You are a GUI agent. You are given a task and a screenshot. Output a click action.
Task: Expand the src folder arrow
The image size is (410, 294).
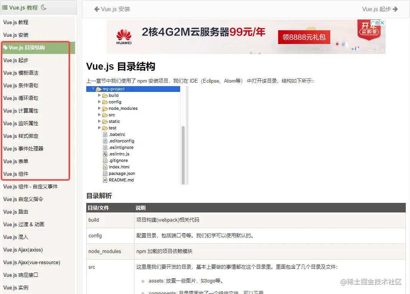click(x=99, y=115)
